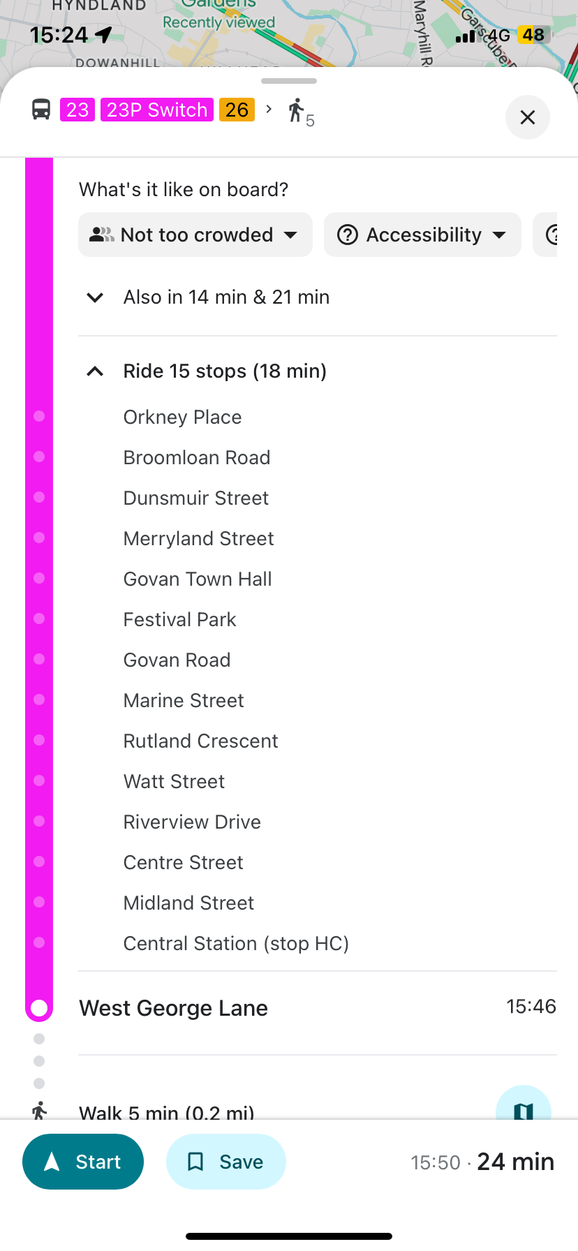Open the Accessibility dropdown
This screenshot has width=578, height=1251.
click(499, 235)
